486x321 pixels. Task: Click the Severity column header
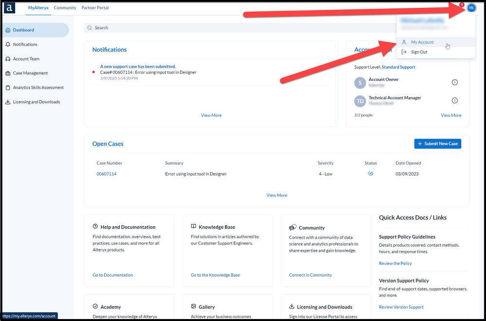(325, 163)
